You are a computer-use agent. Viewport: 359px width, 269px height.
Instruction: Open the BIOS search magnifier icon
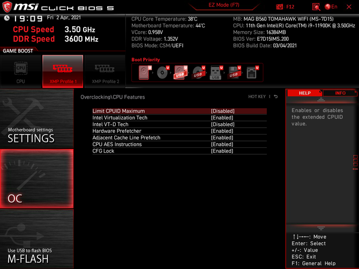pos(316,7)
